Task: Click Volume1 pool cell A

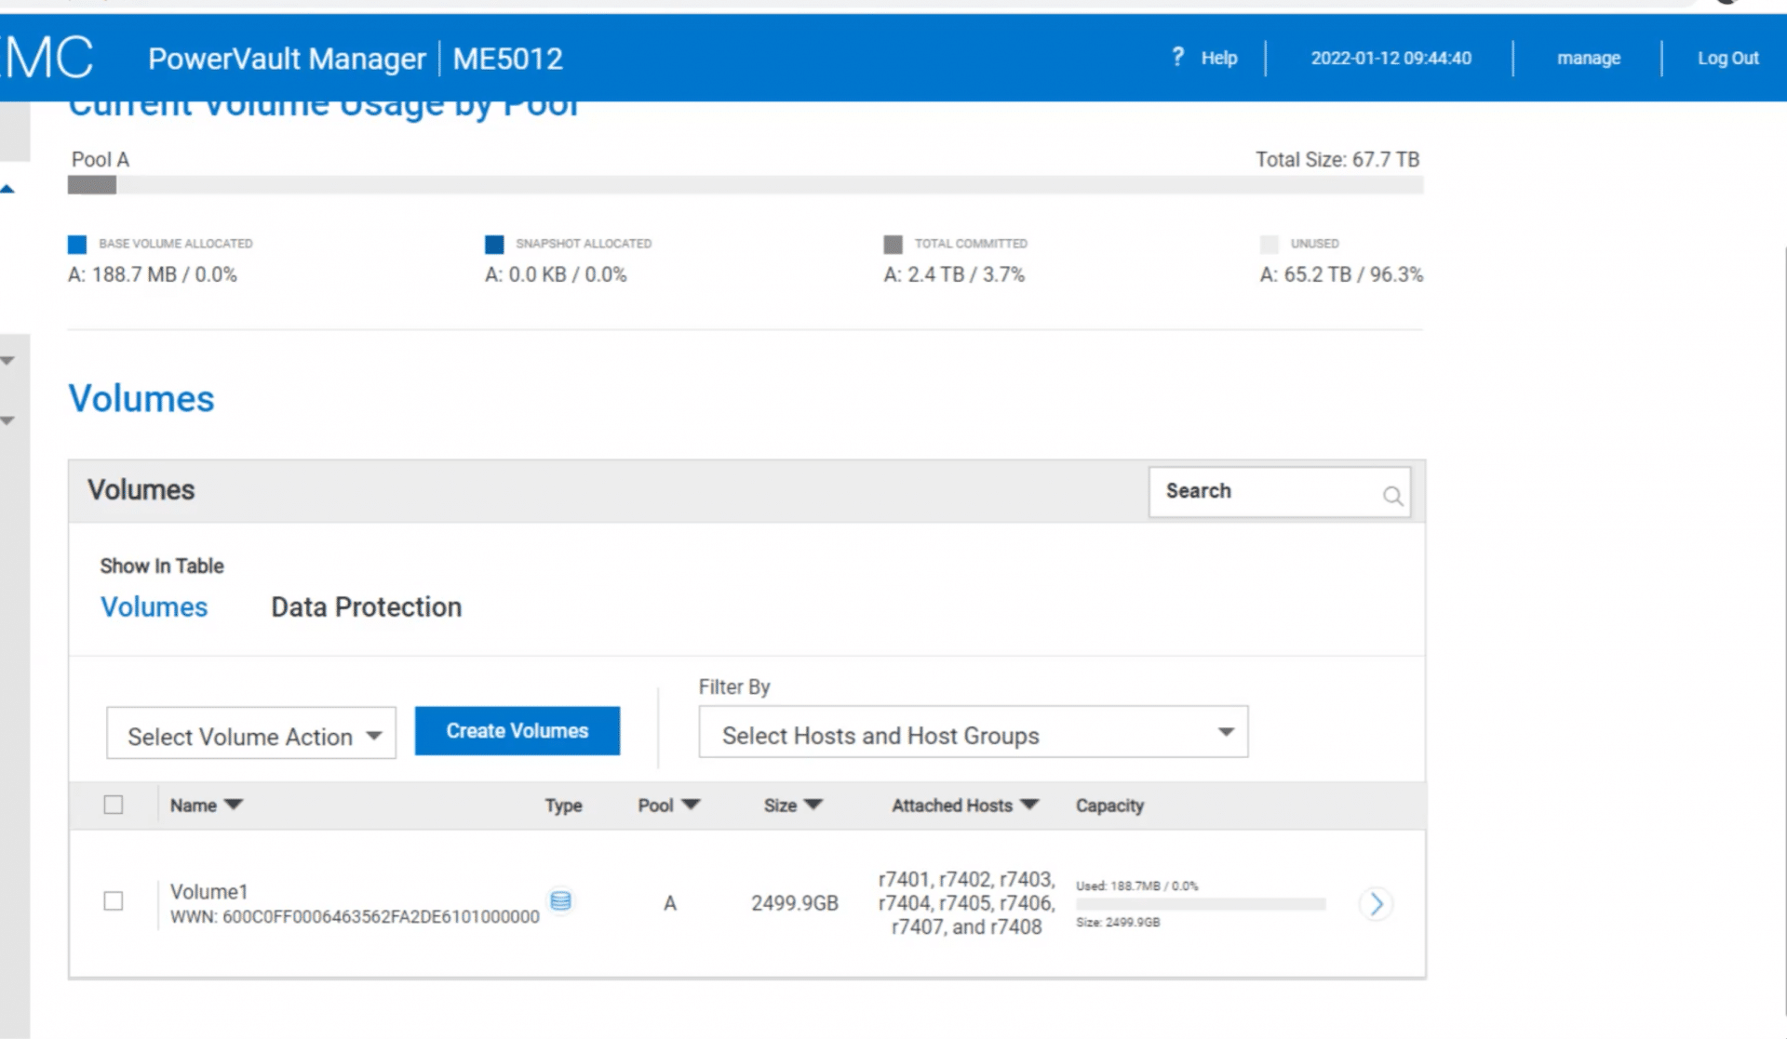Action: pos(670,903)
